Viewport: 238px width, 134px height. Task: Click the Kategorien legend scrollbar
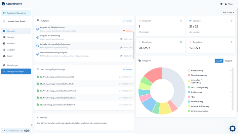pos(233,89)
